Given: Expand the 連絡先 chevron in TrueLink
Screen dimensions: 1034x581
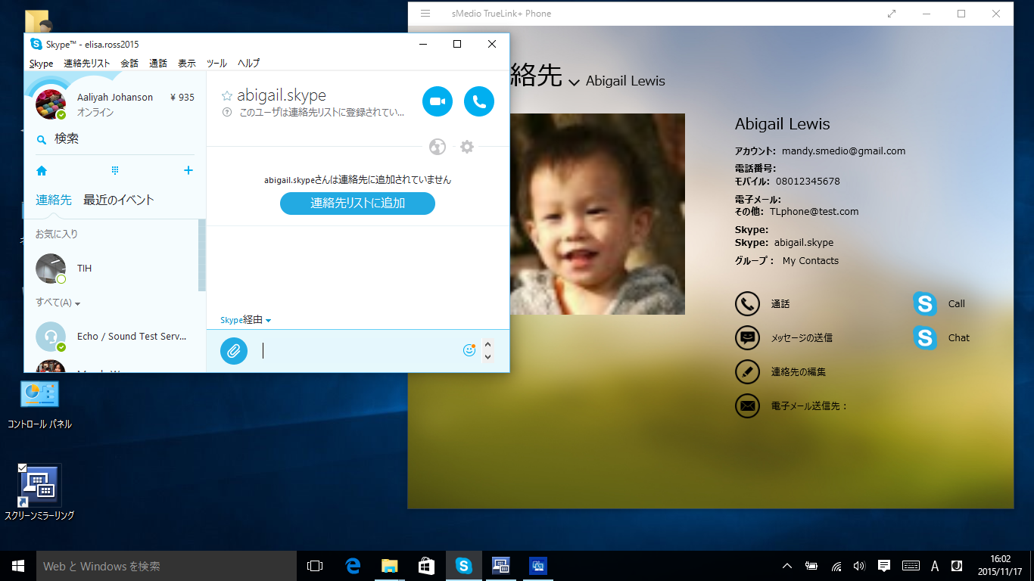Looking at the screenshot, I should click(x=574, y=82).
